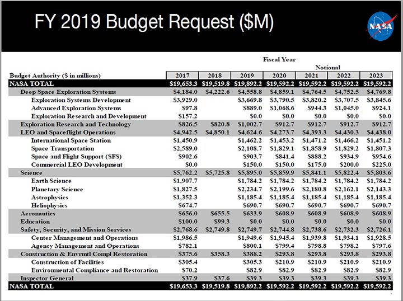Click the 2021 column header
403x301 pixels.
(x=312, y=75)
